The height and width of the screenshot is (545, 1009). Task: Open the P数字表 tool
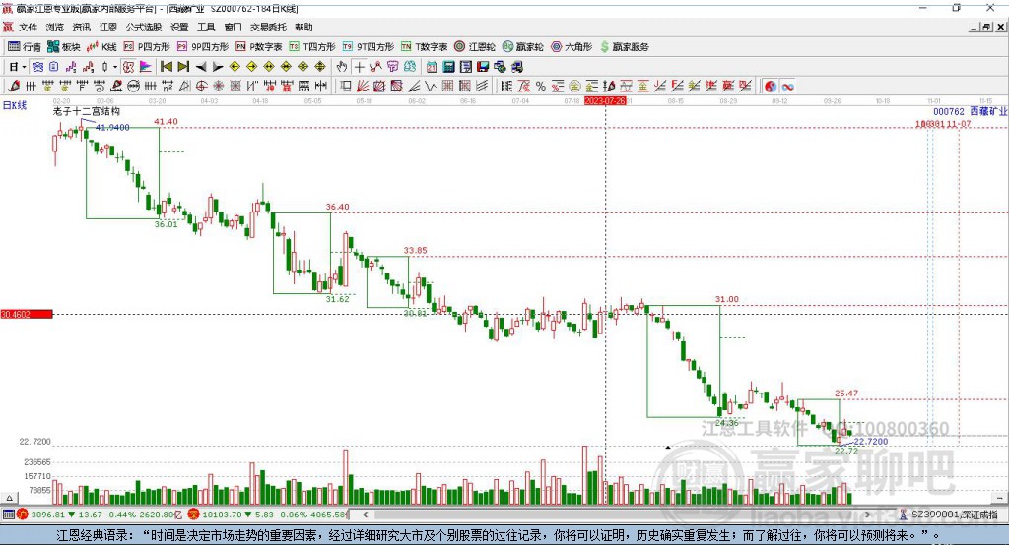(259, 47)
